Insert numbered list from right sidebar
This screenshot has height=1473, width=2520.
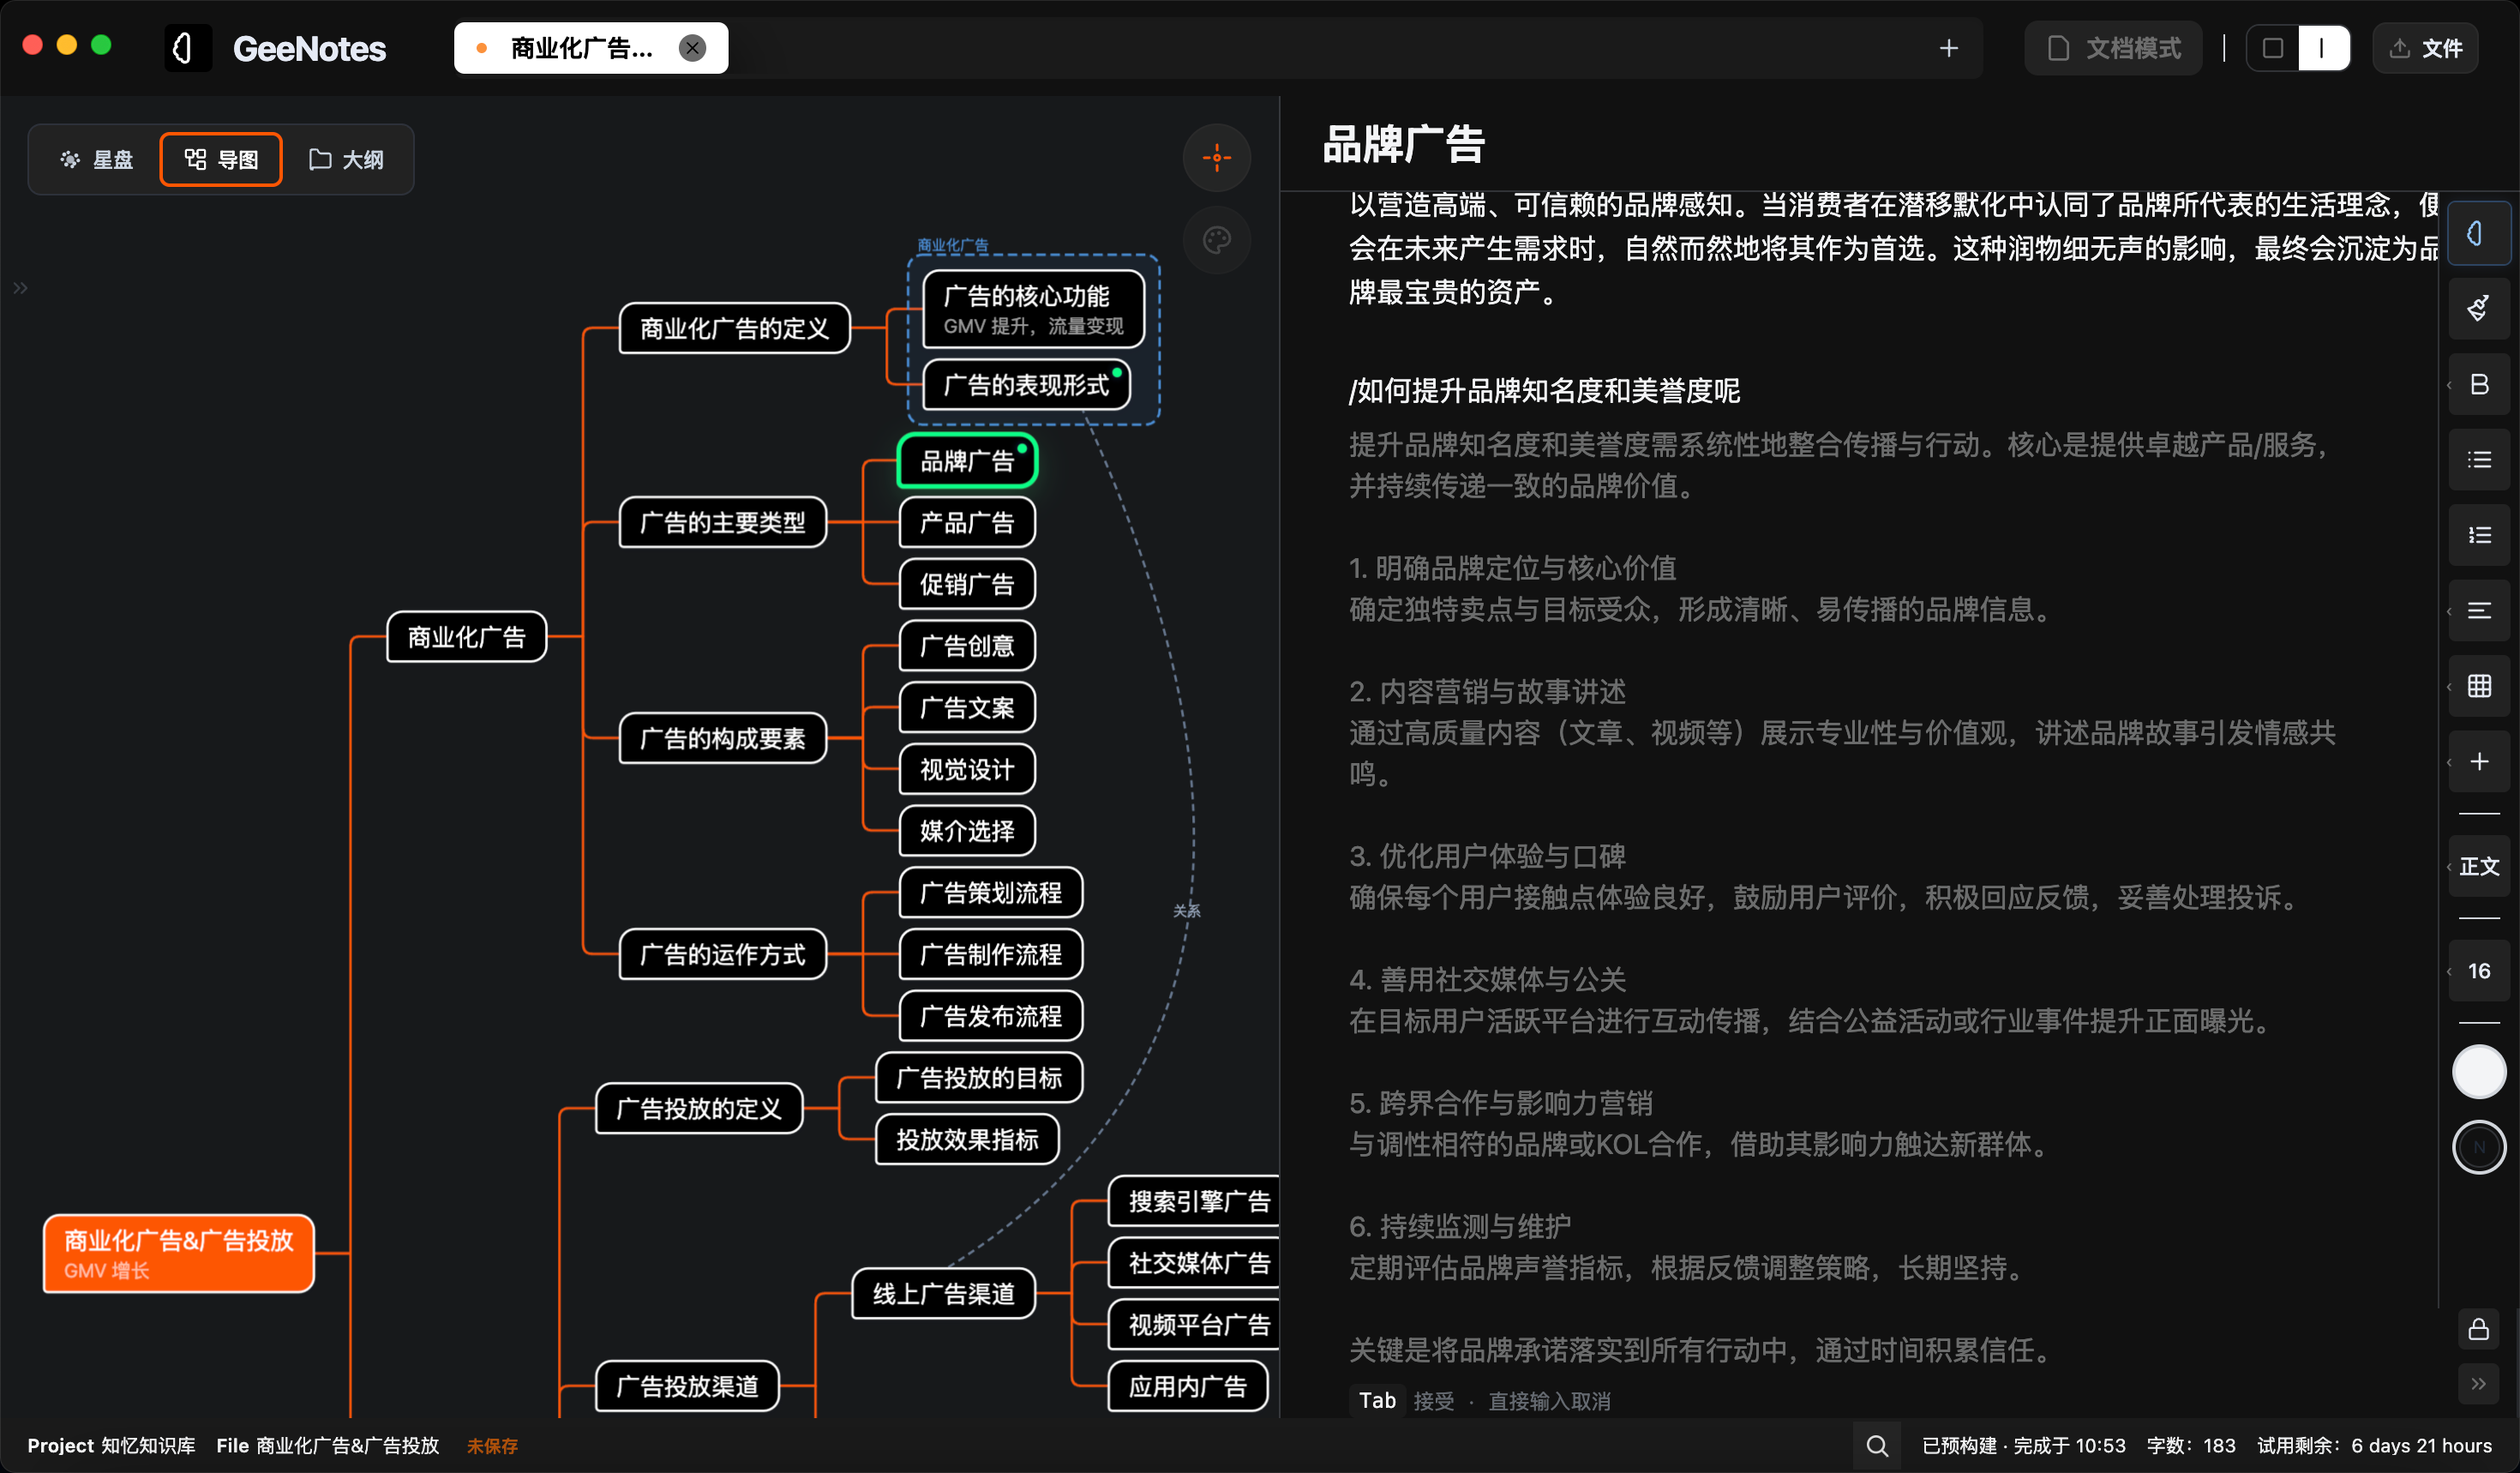point(2478,535)
